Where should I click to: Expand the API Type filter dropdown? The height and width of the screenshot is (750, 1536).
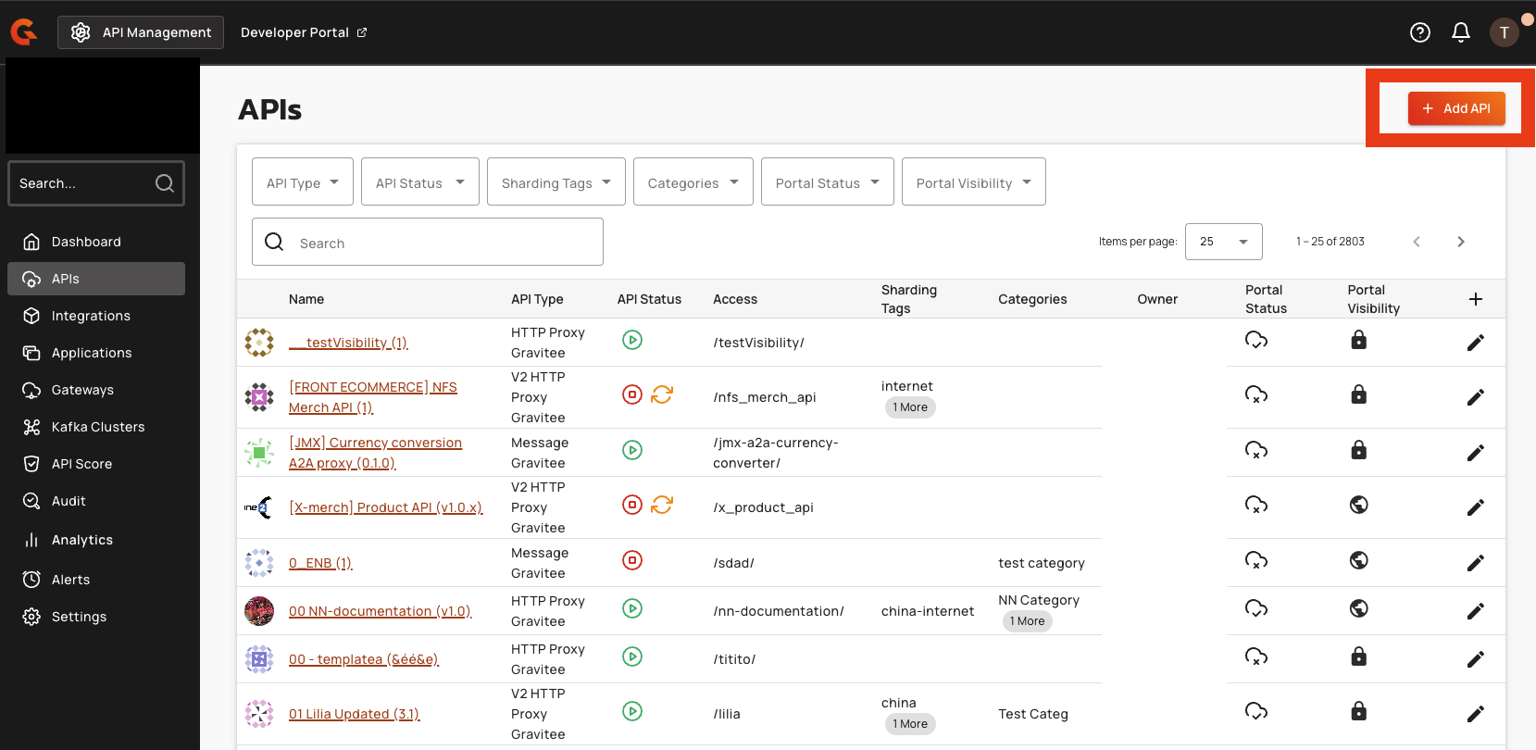(302, 182)
